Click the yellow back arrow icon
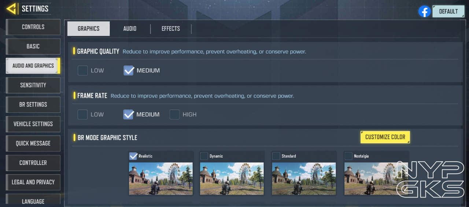Screen dimensions: 469x207 [x=11, y=8]
